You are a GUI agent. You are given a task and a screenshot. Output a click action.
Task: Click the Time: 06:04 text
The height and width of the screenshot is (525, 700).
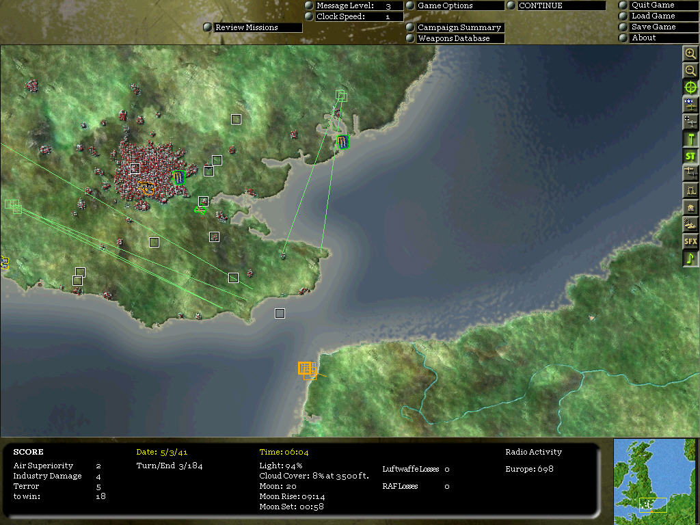point(284,453)
